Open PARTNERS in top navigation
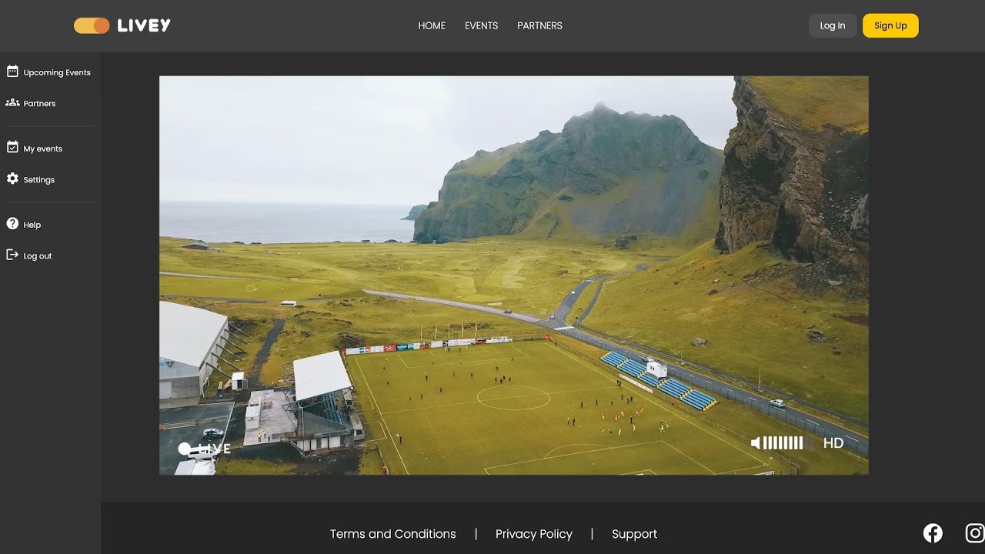The image size is (985, 554). pos(539,25)
